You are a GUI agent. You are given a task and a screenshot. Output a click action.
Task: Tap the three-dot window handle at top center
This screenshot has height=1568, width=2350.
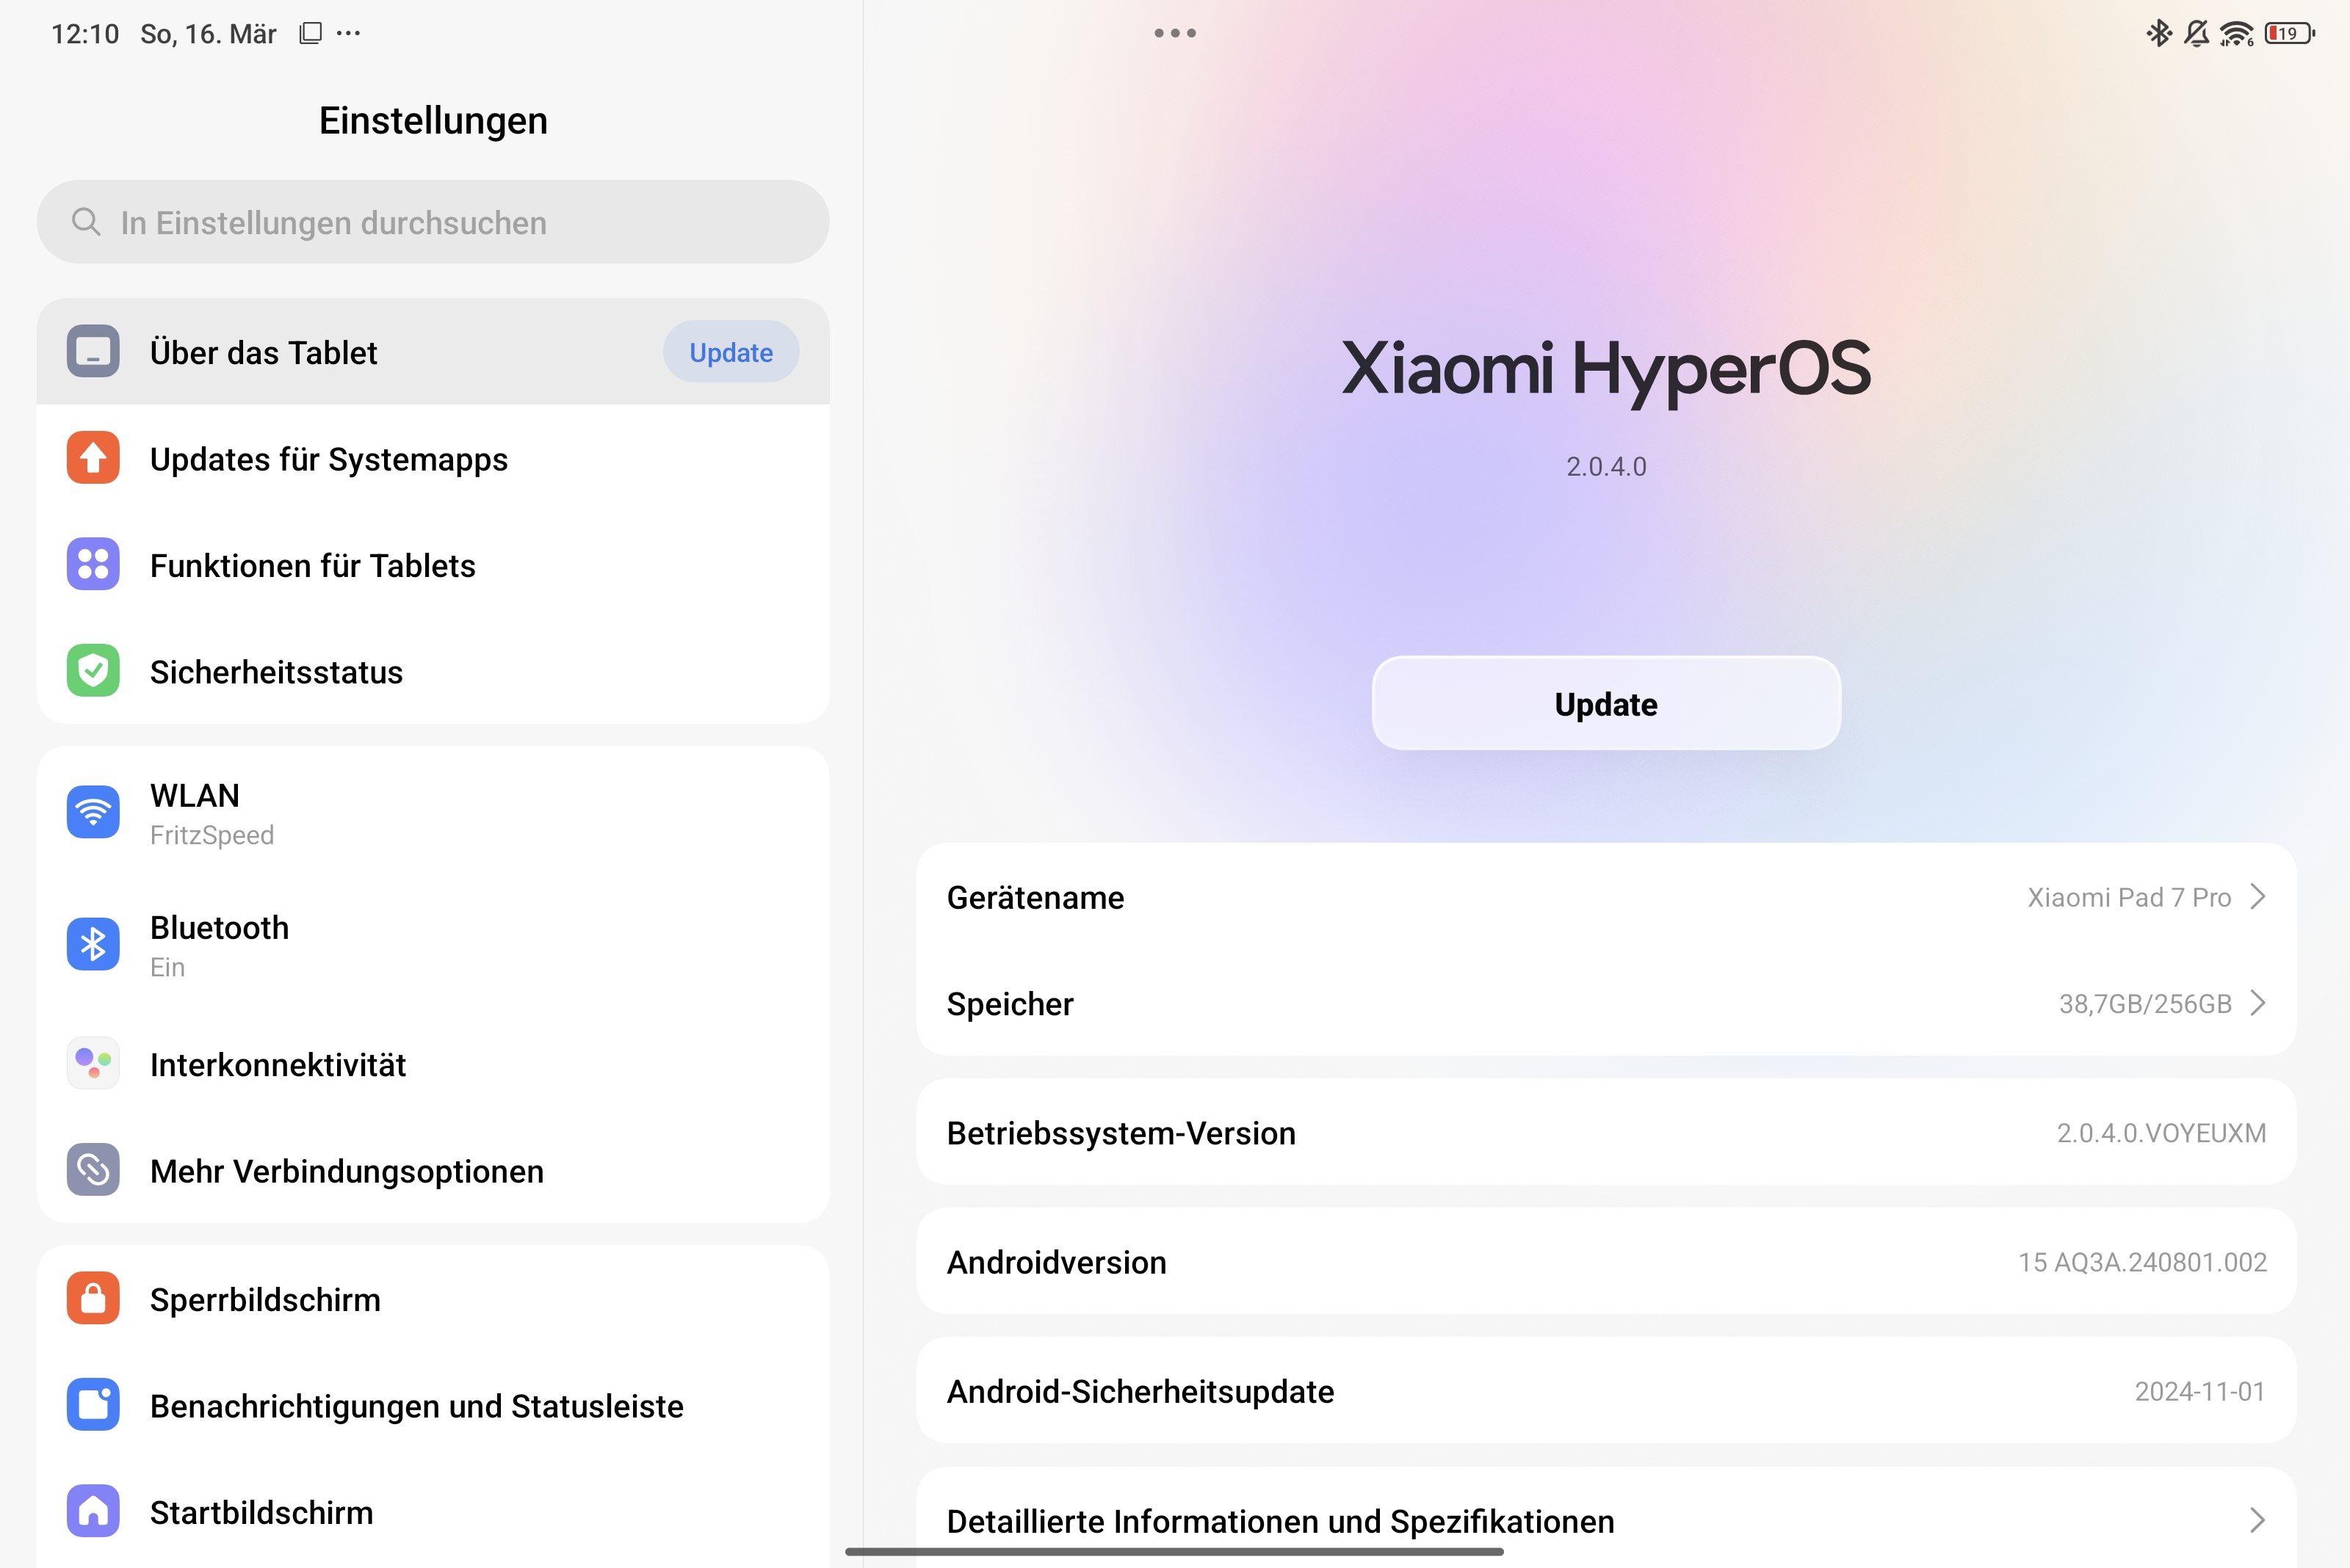(x=1174, y=33)
